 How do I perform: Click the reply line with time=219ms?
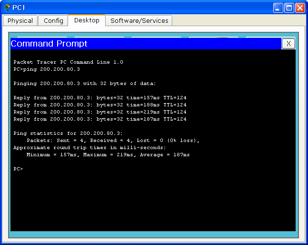(100, 112)
